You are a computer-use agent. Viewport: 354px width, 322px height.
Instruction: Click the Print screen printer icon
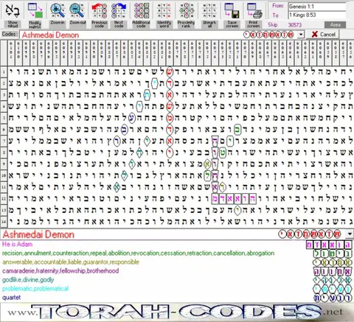tap(254, 11)
